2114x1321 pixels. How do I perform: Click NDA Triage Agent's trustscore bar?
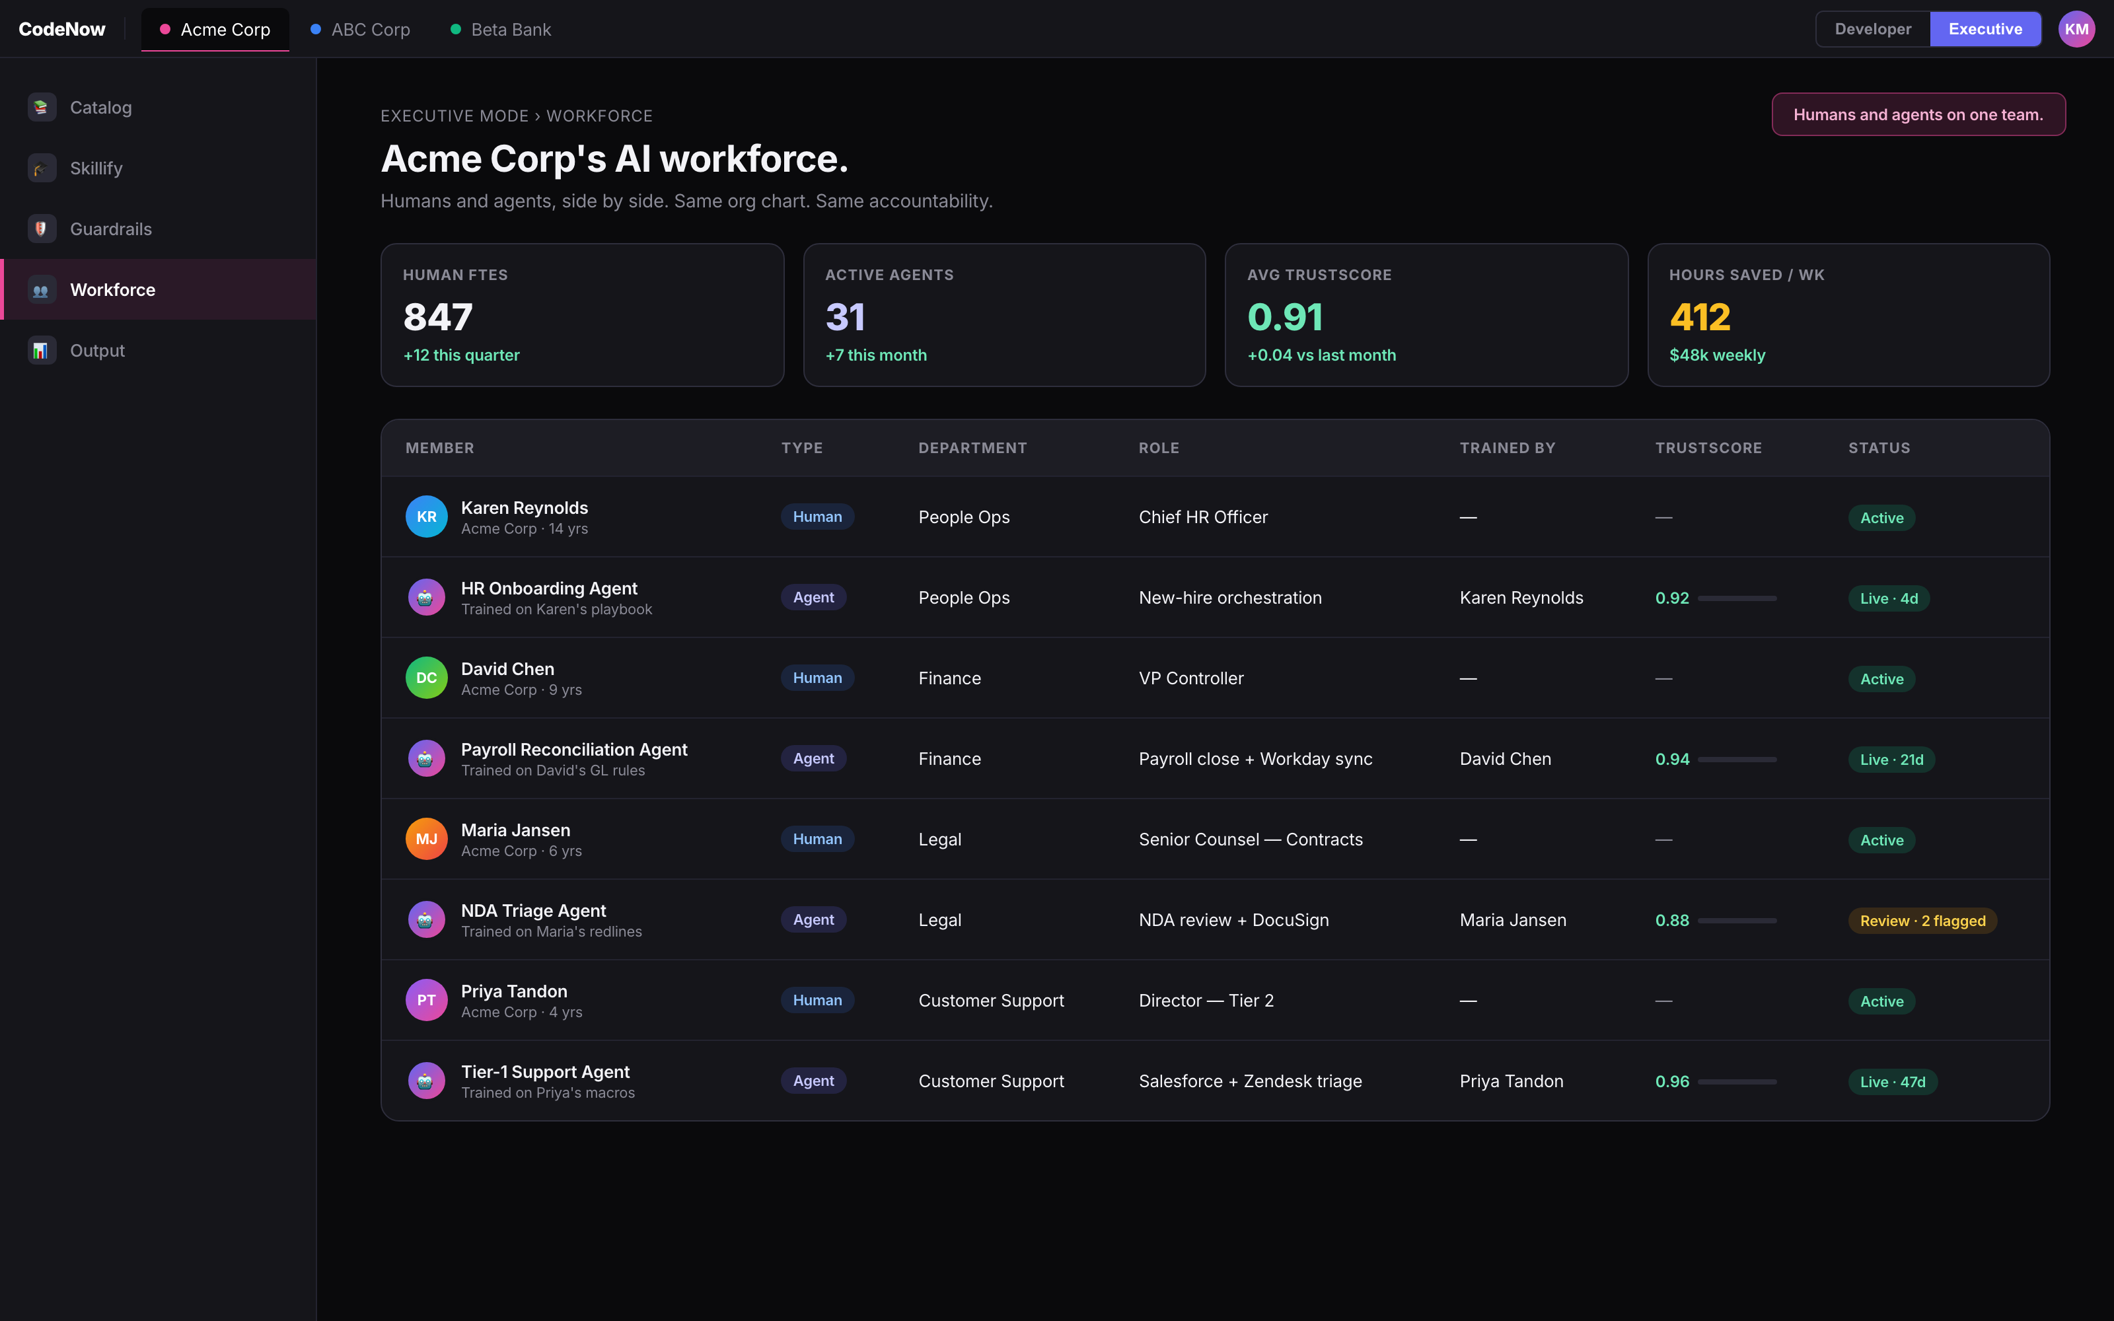pyautogui.click(x=1737, y=921)
